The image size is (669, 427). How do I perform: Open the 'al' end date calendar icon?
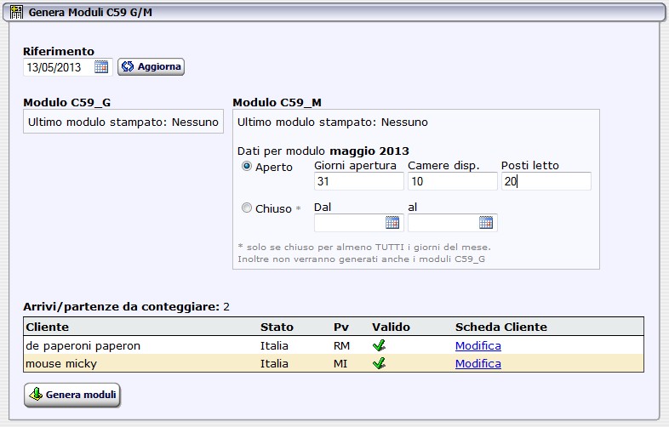pos(486,223)
